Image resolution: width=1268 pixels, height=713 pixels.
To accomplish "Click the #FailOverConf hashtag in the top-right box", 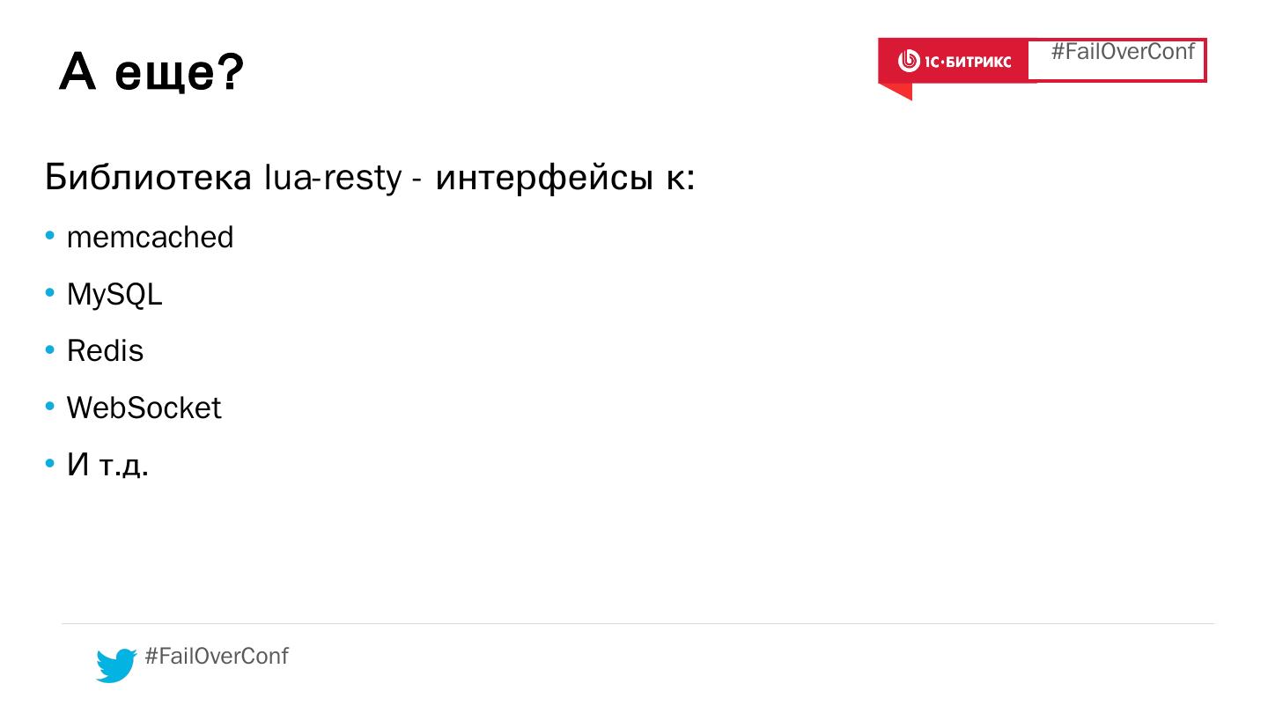I will 1122,52.
